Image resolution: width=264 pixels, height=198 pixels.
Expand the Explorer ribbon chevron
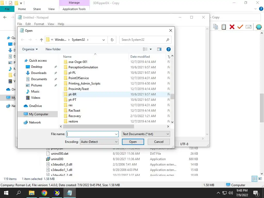click(255, 9)
